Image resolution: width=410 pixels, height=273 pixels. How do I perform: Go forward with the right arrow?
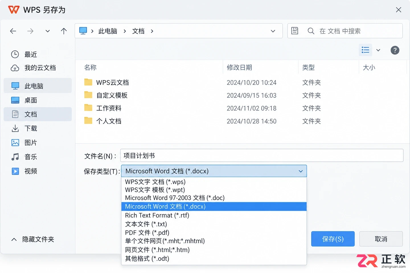(30, 31)
